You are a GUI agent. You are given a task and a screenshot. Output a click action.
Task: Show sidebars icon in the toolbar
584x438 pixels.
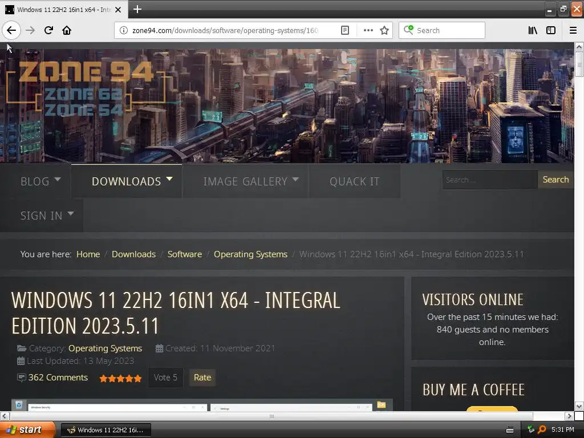click(550, 30)
